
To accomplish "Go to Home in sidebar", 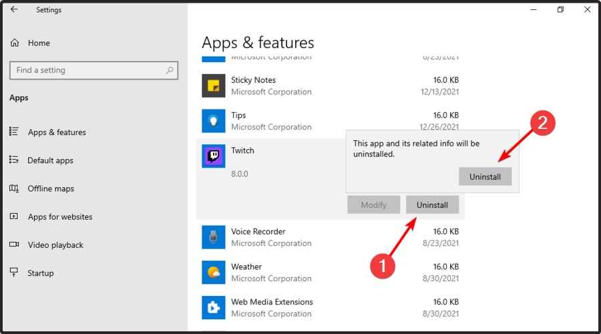I will [39, 43].
